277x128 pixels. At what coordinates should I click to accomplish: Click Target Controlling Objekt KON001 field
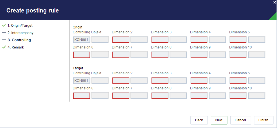[81, 81]
